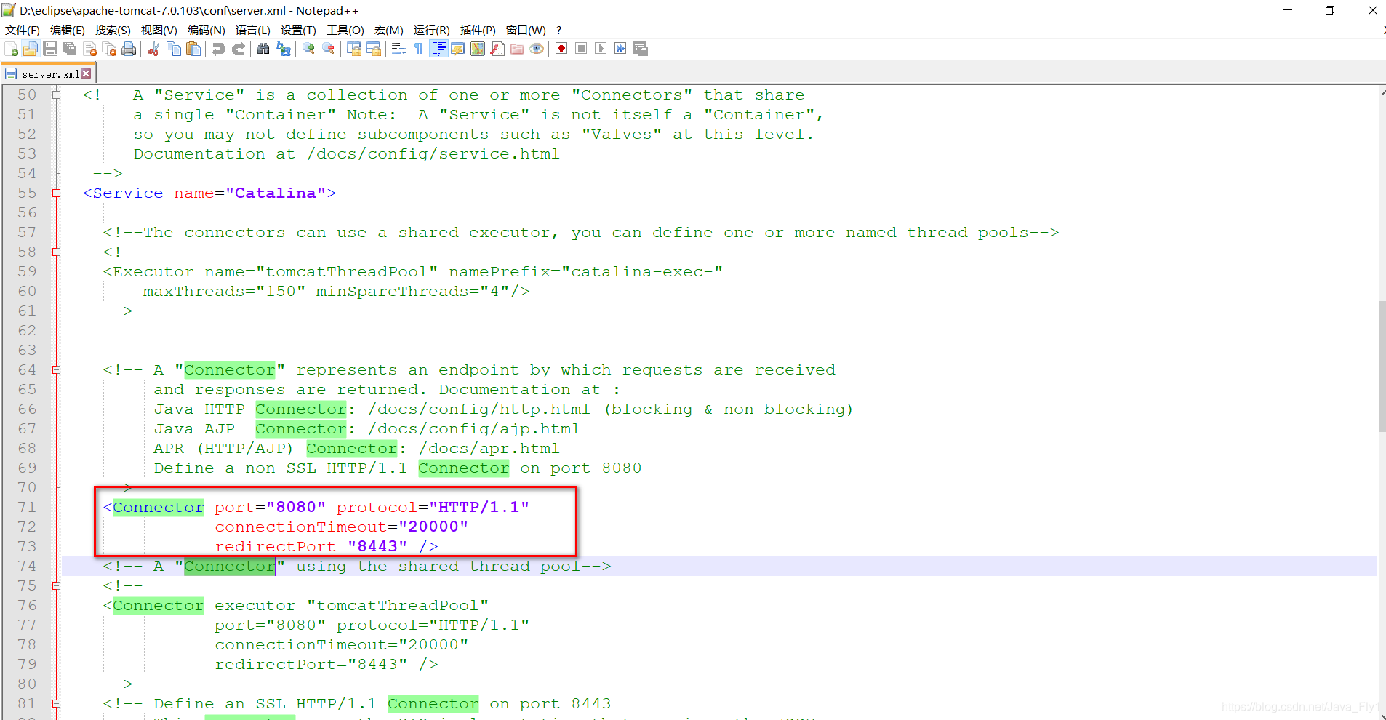Screen dimensions: 1386x720
Task: Click the vertical scrollbar thumb
Action: (1382, 366)
